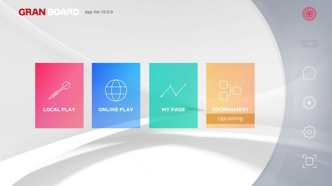
Task: Open settings with the gear icon
Action: coord(309,132)
